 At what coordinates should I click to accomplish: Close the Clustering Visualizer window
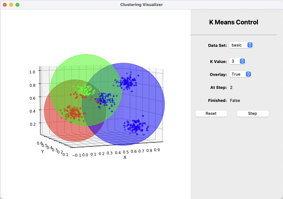5,5
